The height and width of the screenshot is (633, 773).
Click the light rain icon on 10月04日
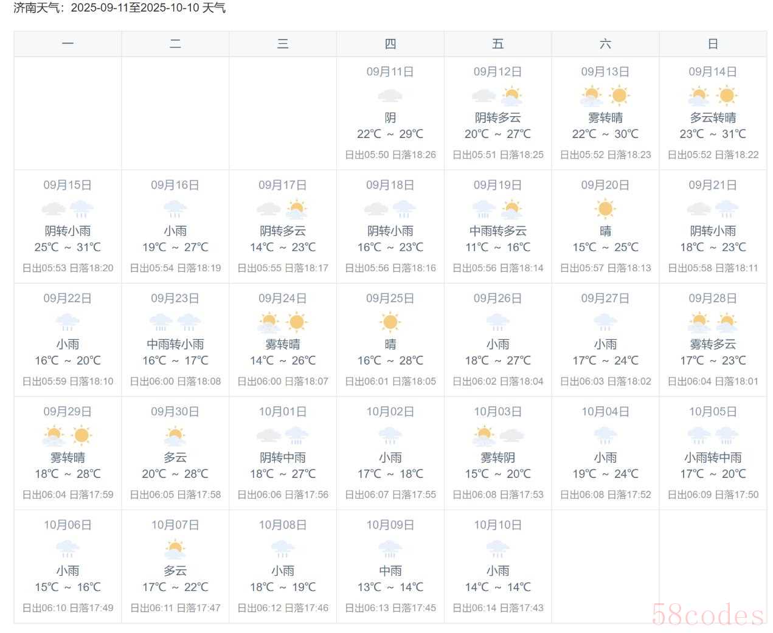tap(605, 435)
